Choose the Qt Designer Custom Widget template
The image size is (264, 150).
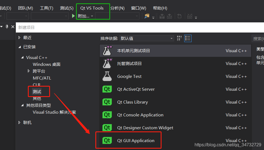[x=175, y=128]
